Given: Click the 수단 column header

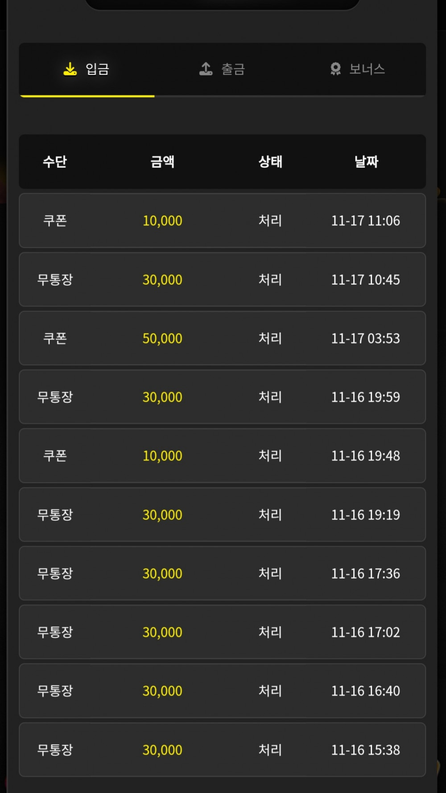Looking at the screenshot, I should 55,162.
